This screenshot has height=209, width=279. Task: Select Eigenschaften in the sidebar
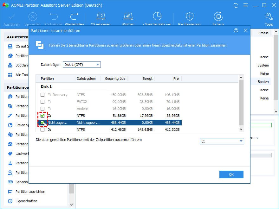[26, 201]
